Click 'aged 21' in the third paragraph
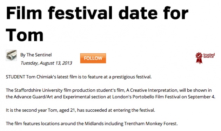The height and width of the screenshot is (131, 221). pyautogui.click(x=67, y=110)
